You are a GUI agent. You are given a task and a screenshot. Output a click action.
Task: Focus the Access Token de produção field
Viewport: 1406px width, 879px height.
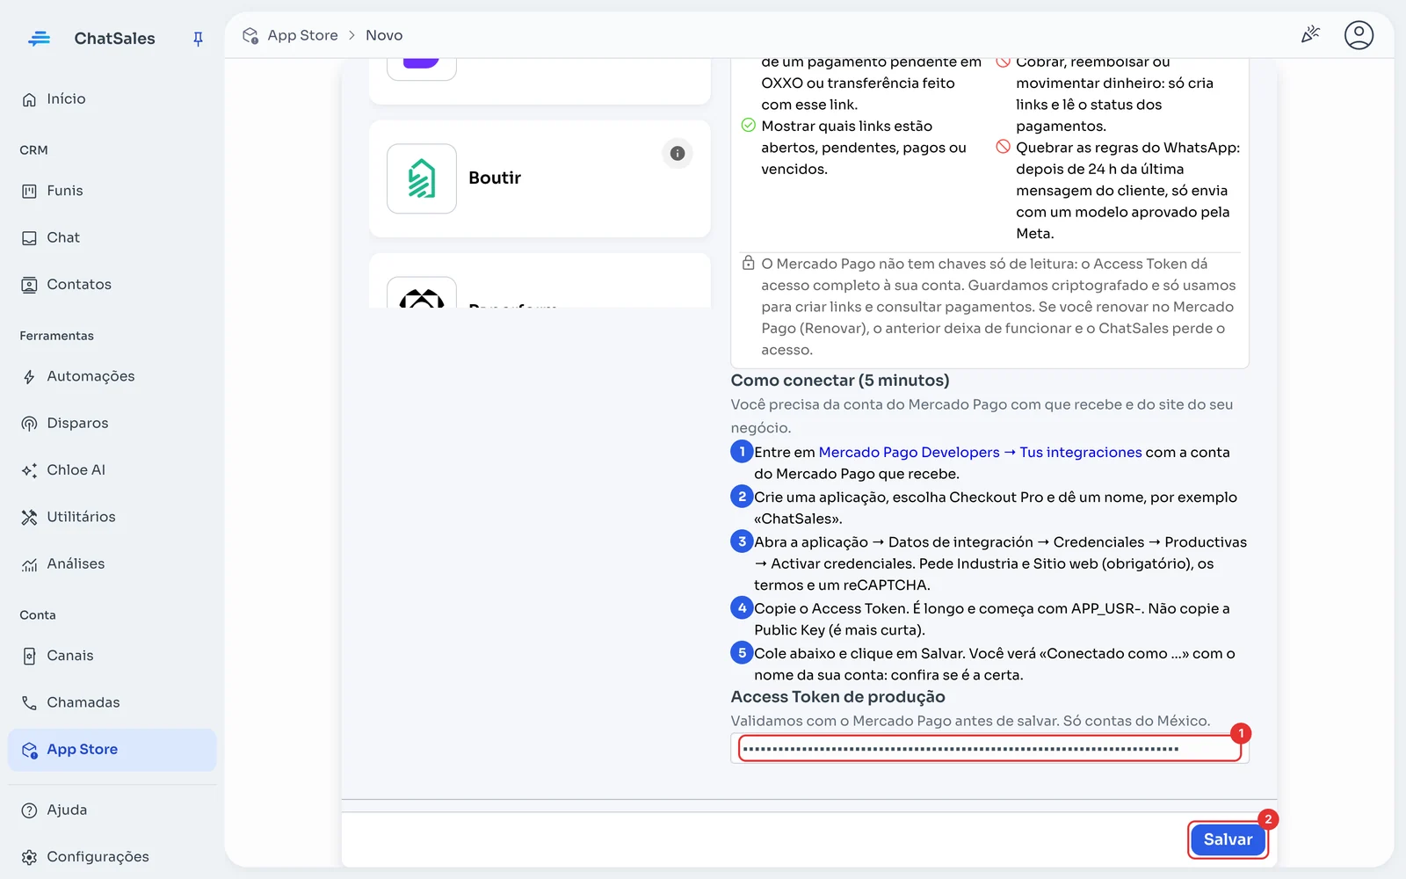(989, 749)
